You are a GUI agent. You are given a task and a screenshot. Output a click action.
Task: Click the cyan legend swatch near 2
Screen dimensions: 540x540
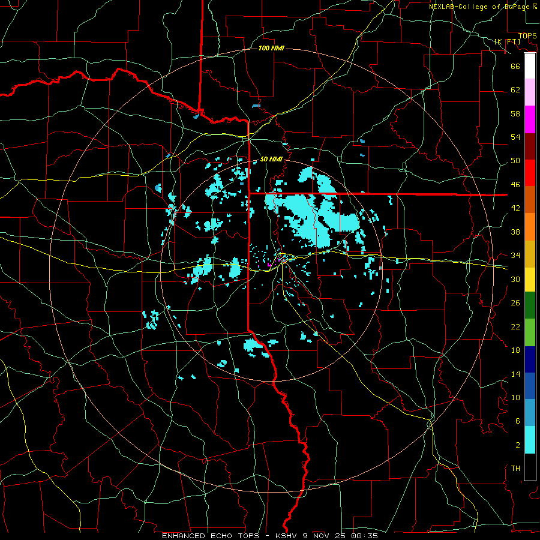point(530,440)
